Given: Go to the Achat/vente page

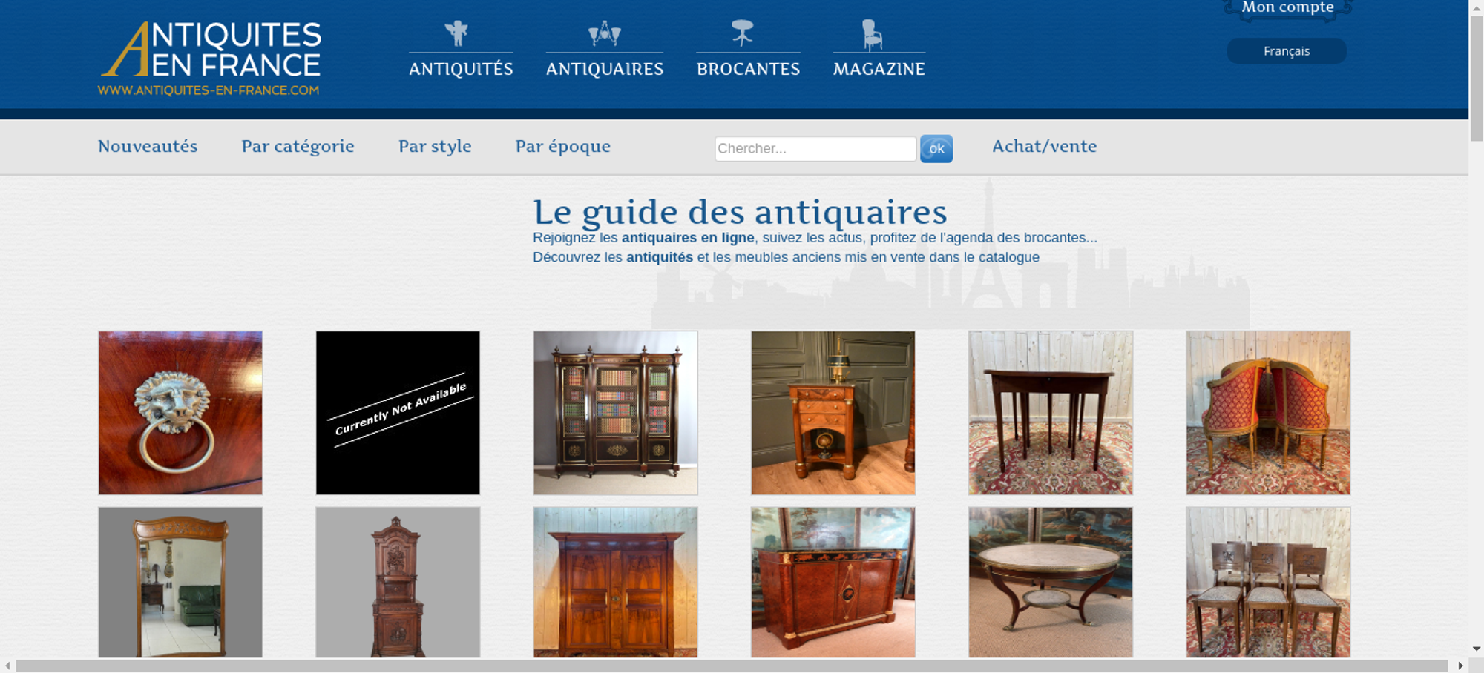Looking at the screenshot, I should tap(1044, 146).
